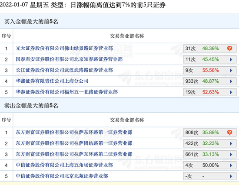
Task: Expand the arrow in 华鑫证券 933次 row
Action: [231, 81]
